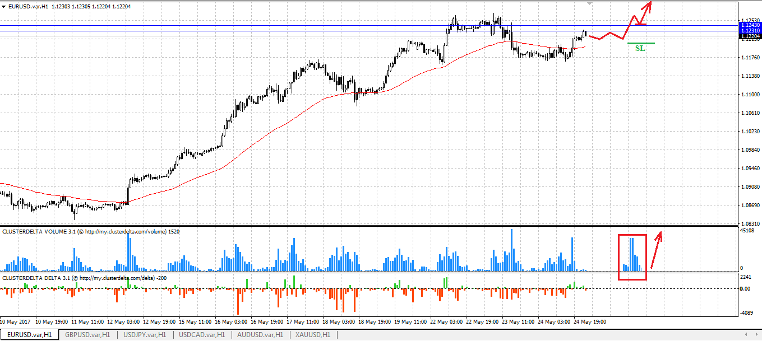Click the blue 1.12310 price level label
Image resolution: width=762 pixels, height=341 pixels.
(750, 30)
